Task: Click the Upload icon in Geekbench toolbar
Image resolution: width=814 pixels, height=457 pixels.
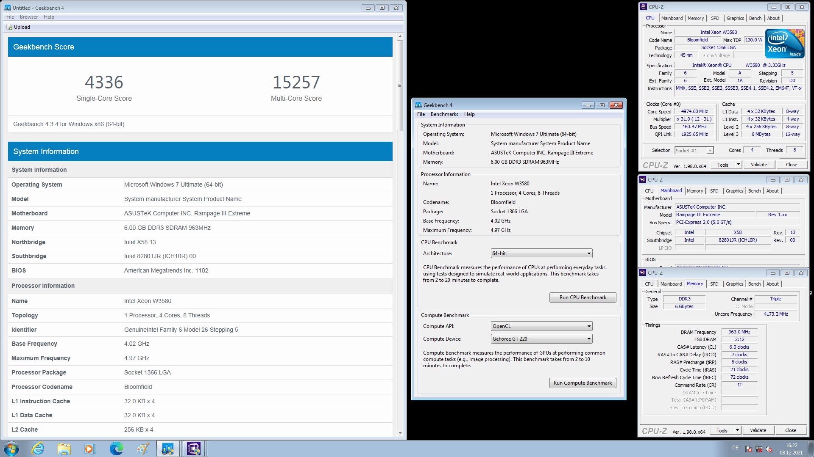Action: click(x=9, y=27)
